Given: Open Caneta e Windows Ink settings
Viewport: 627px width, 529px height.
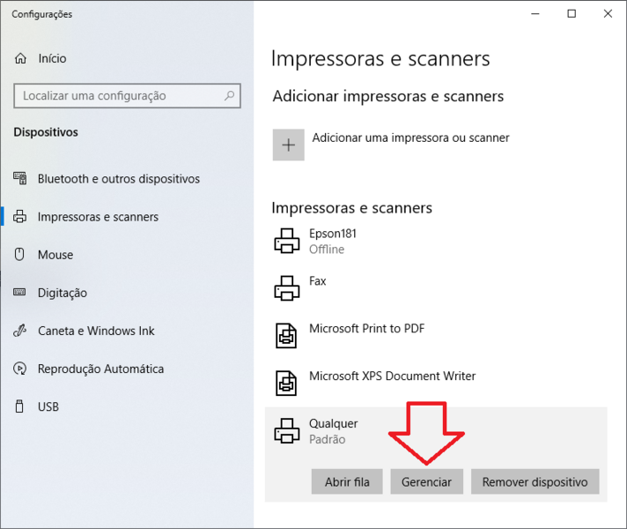Looking at the screenshot, I should point(96,331).
